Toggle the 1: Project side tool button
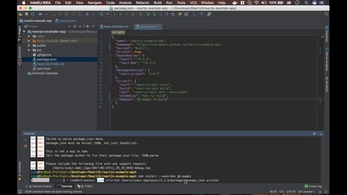Image resolution: width=347 pixels, height=195 pixels. 20,34
